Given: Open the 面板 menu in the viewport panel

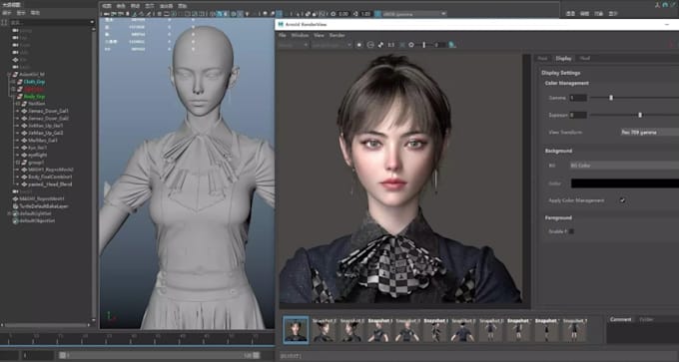Looking at the screenshot, I should [183, 6].
